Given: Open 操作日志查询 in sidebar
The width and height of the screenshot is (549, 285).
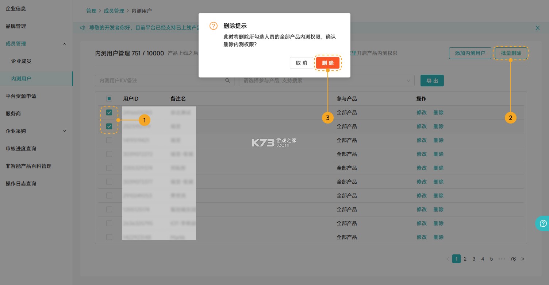Looking at the screenshot, I should [21, 184].
